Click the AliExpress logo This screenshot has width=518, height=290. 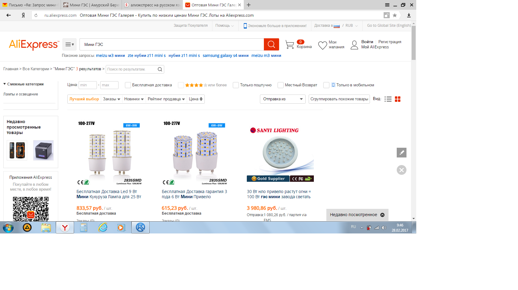coord(34,44)
